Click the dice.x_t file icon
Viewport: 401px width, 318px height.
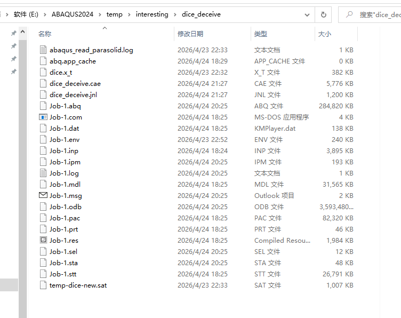pyautogui.click(x=43, y=73)
